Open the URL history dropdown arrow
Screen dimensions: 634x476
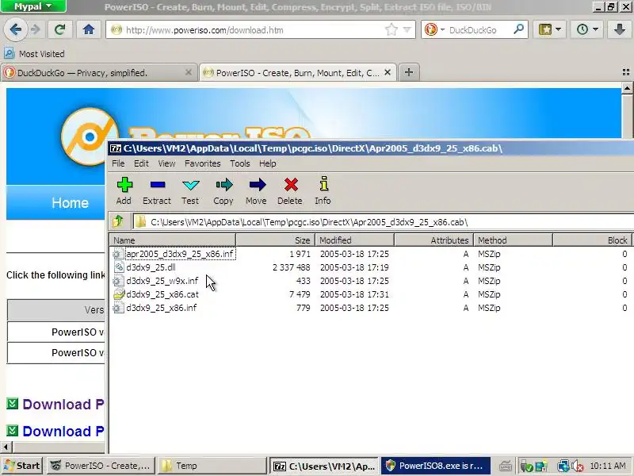pos(407,29)
